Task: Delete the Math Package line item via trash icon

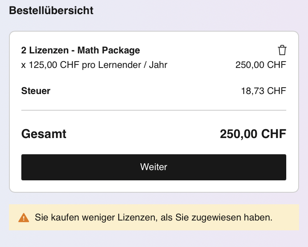Action: pos(282,50)
